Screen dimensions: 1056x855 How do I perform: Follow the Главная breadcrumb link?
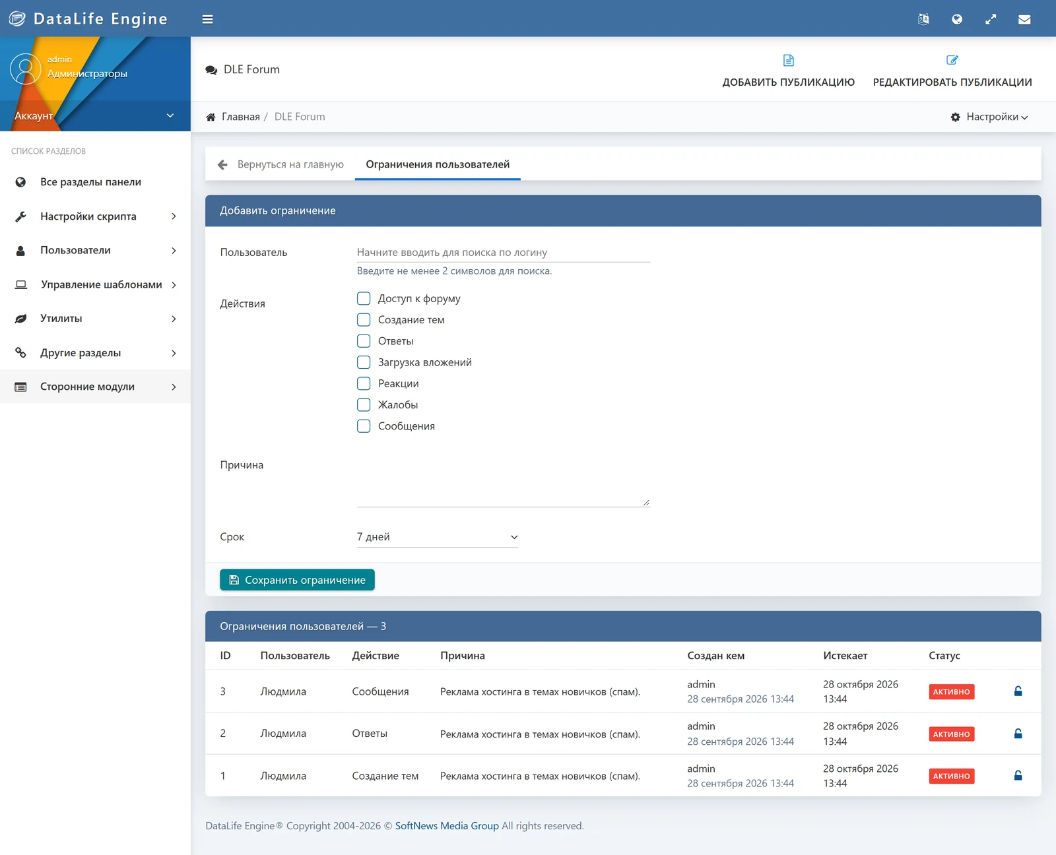pos(241,117)
